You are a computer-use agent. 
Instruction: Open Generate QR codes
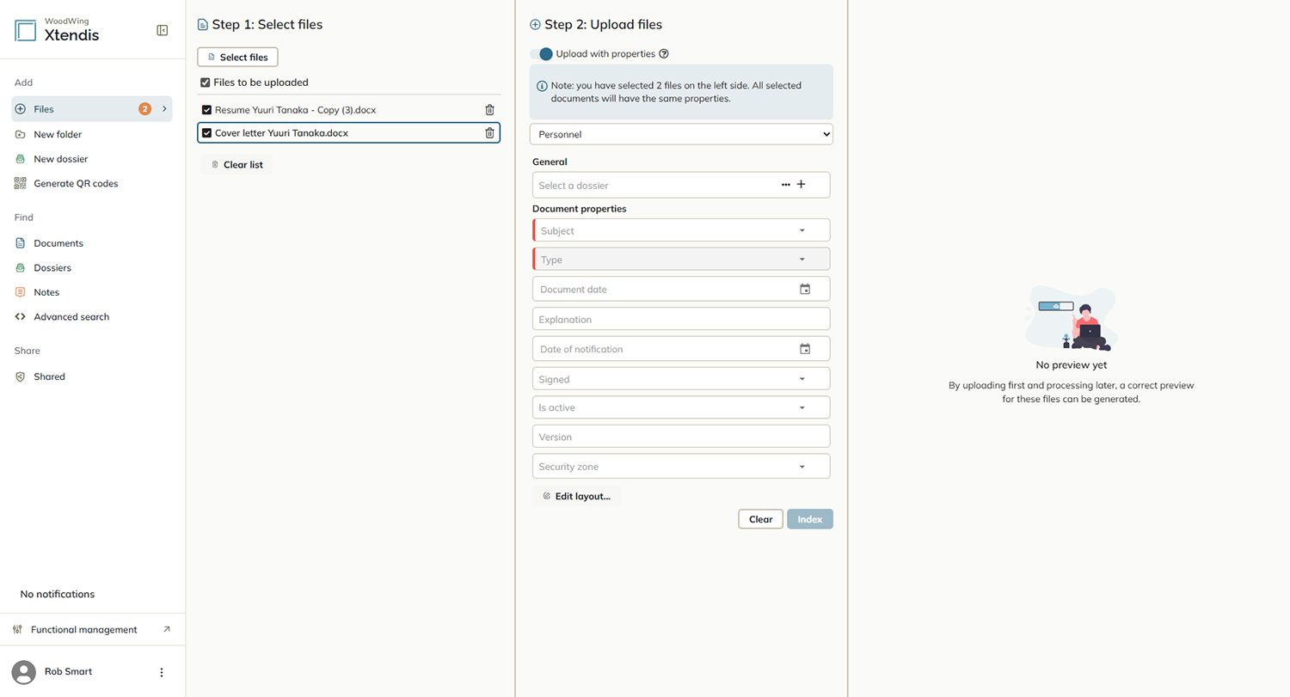click(x=76, y=183)
